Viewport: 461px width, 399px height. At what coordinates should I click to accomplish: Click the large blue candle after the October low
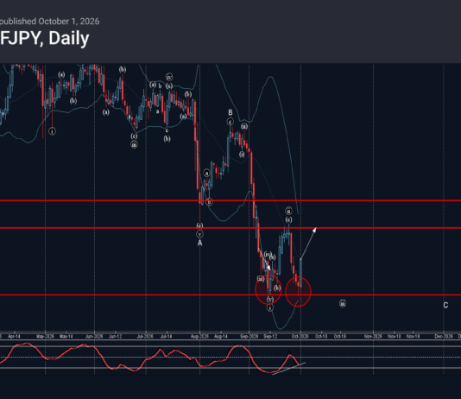tap(300, 273)
